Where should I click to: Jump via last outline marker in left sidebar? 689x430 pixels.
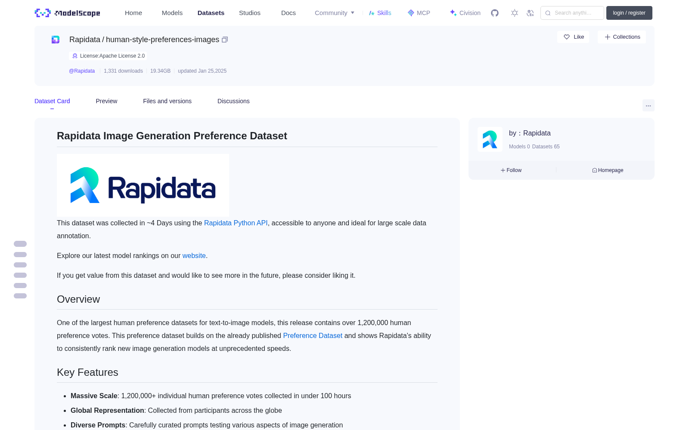20,296
